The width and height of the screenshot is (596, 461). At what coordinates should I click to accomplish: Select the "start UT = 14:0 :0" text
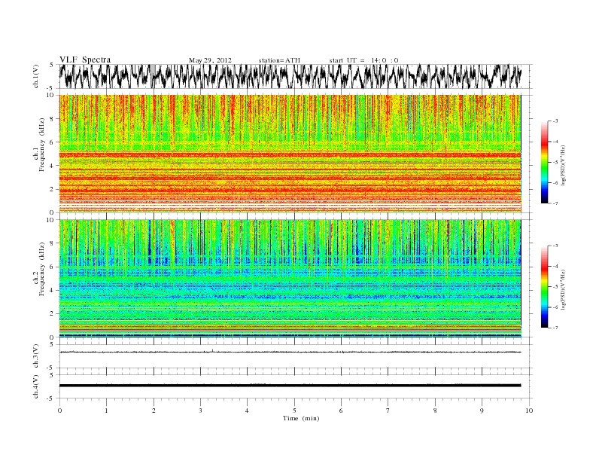(363, 60)
